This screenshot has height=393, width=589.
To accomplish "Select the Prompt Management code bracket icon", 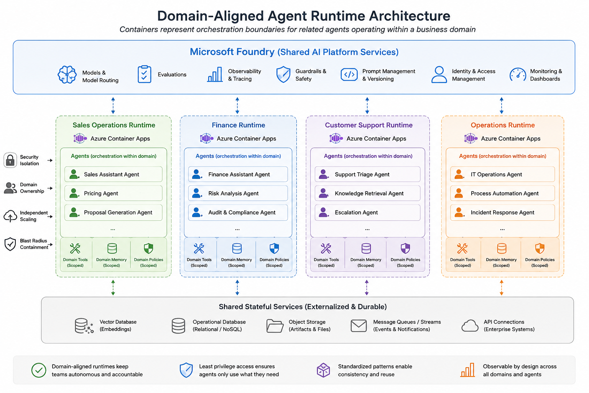I will click(349, 74).
